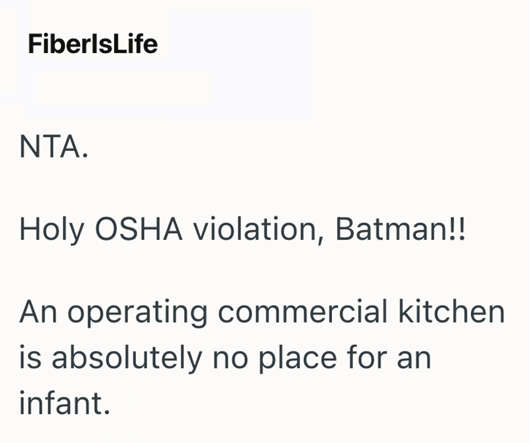530x443 pixels.
Task: Click the word kitchen
Action: point(451,311)
